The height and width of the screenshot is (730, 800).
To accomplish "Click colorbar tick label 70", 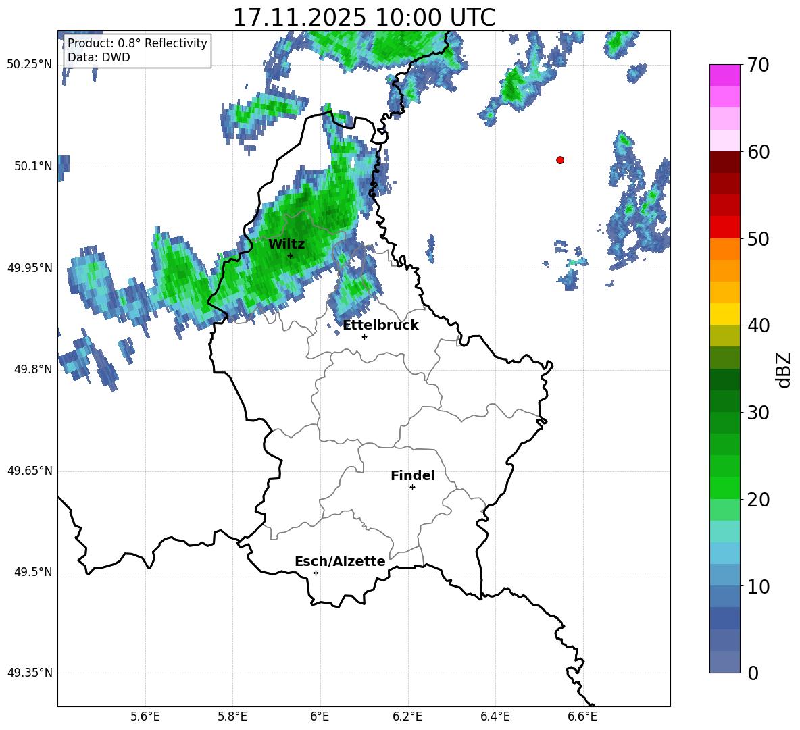I will [x=758, y=65].
